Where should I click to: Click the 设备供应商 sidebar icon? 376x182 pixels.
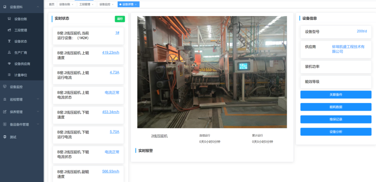[9, 64]
